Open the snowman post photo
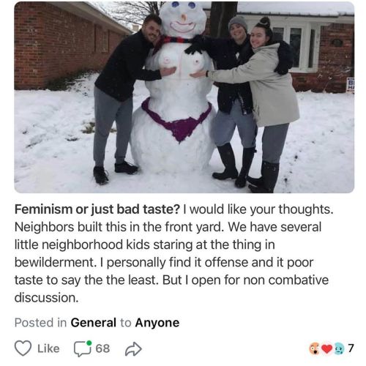The height and width of the screenshot is (366, 366). (x=184, y=97)
